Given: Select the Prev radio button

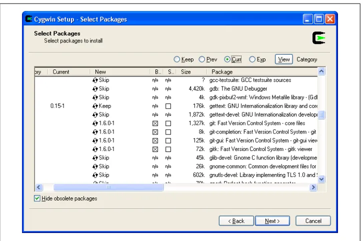Looking at the screenshot, I should tap(202, 59).
